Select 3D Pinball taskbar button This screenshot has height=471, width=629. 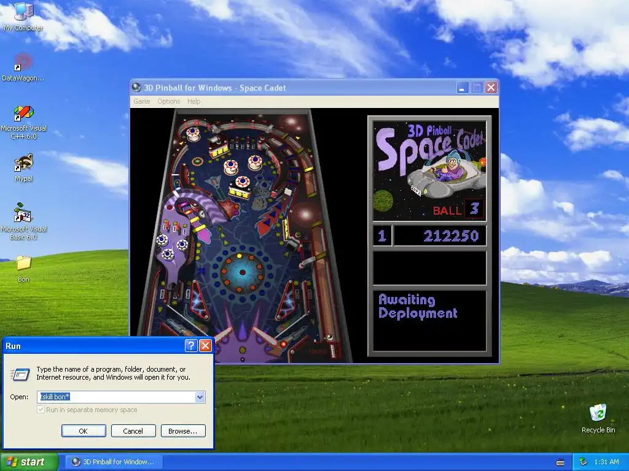point(114,462)
